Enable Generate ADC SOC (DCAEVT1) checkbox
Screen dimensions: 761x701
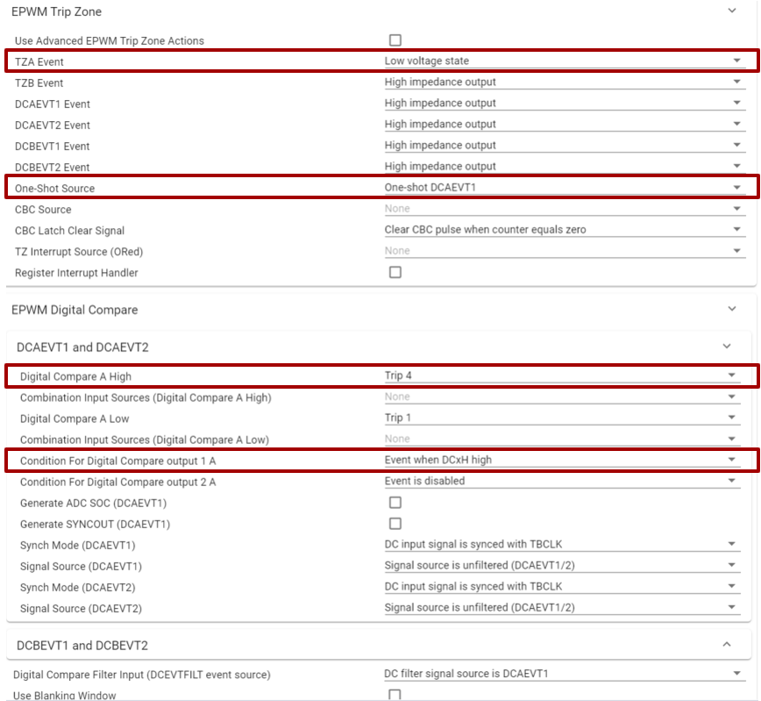pos(395,503)
